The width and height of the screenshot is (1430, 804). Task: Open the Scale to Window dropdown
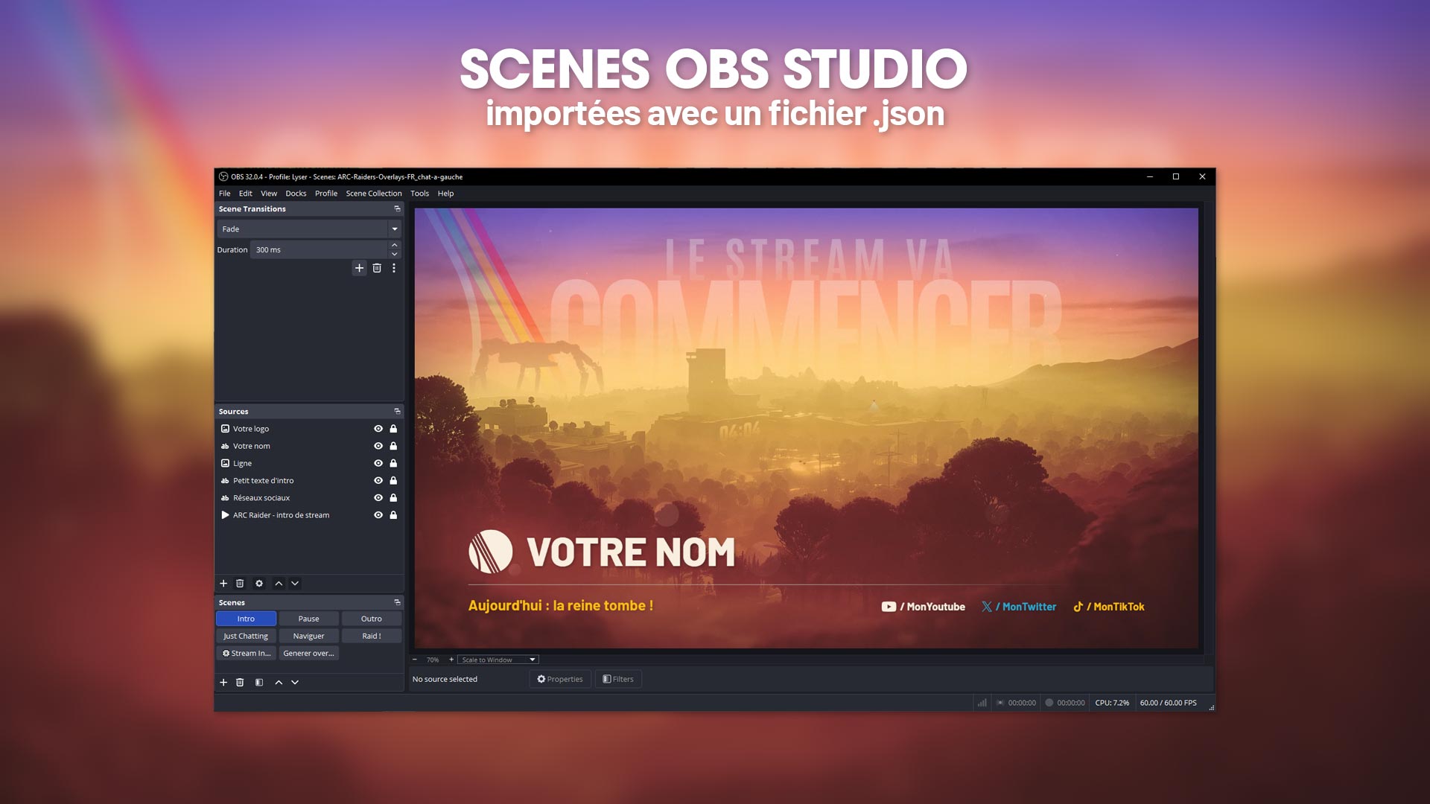coord(498,660)
